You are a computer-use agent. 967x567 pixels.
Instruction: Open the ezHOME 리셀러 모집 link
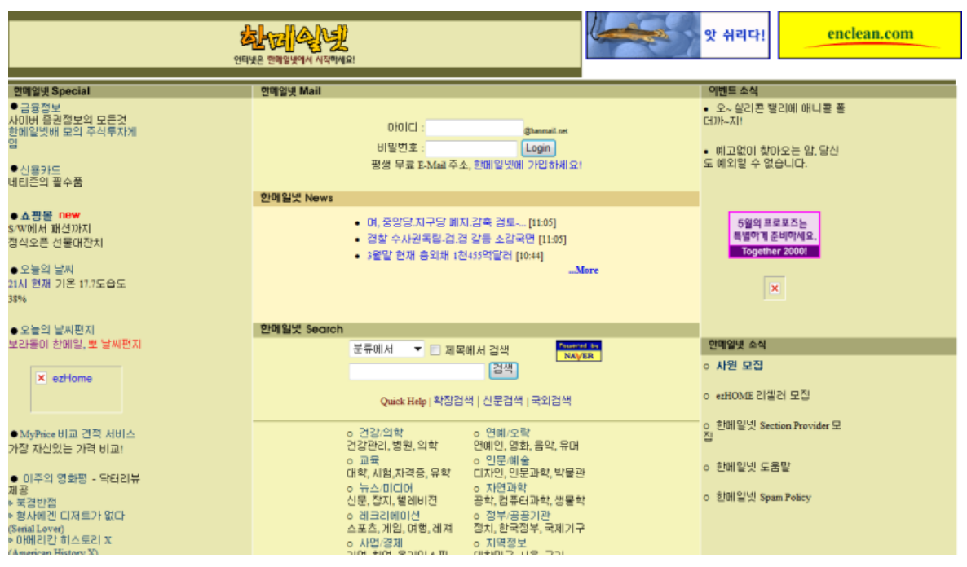(x=762, y=396)
